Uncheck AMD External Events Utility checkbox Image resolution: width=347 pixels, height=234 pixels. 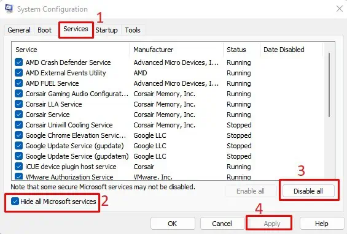tap(19, 73)
